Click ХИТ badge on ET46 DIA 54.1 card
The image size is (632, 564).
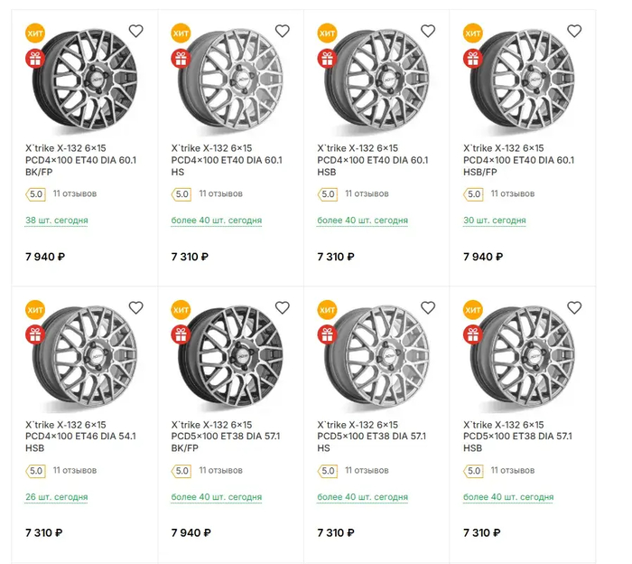[34, 311]
